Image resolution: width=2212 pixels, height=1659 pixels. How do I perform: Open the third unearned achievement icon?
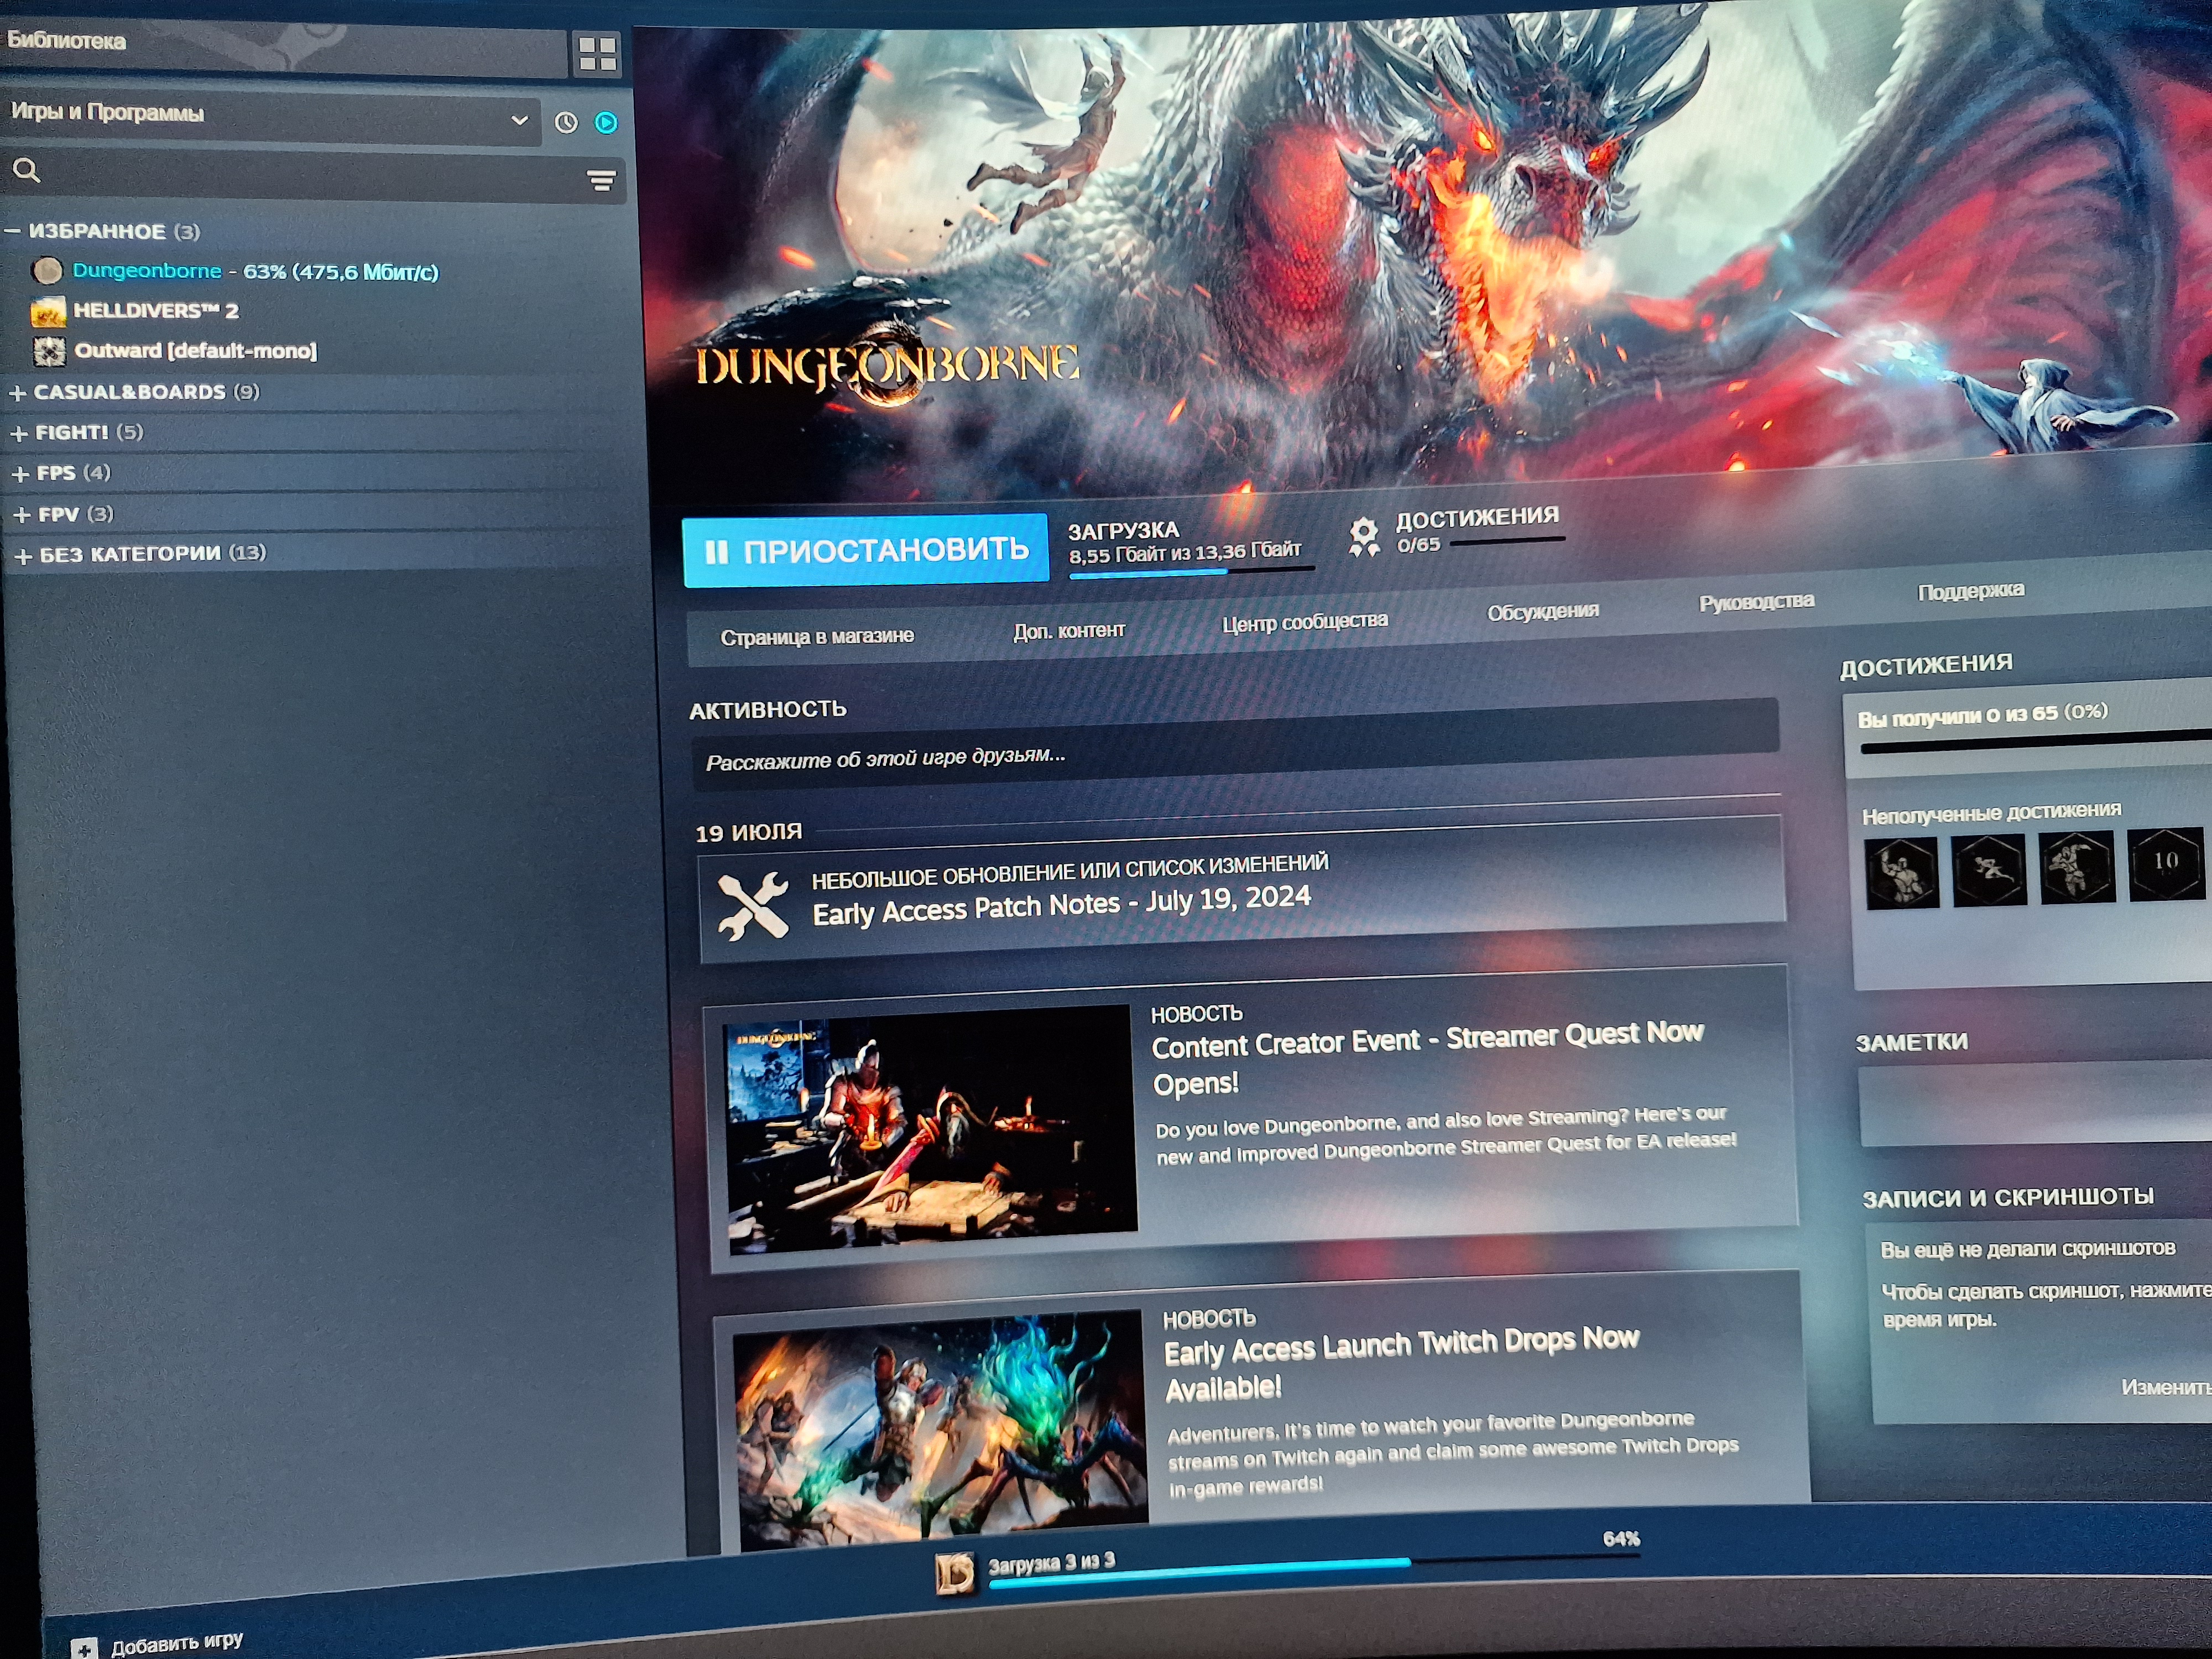(2077, 866)
